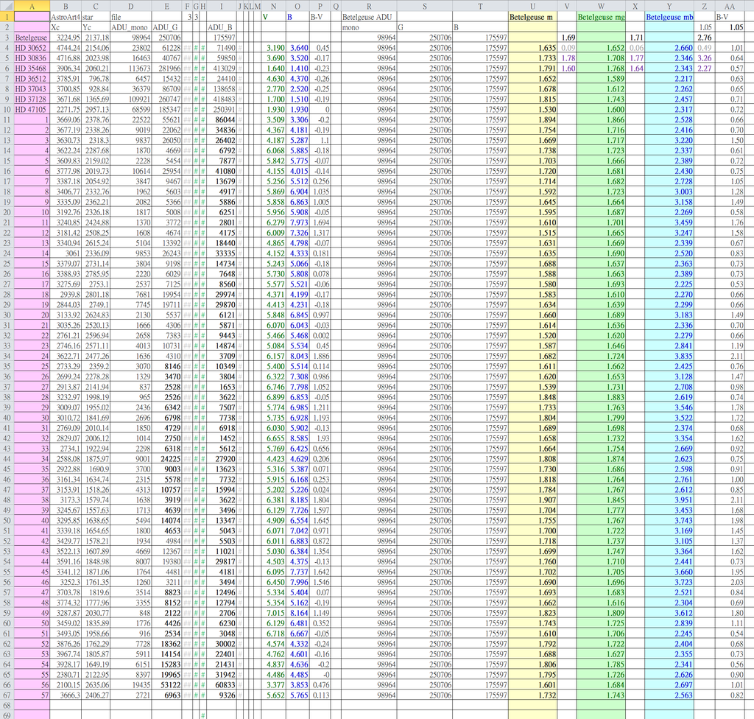
Task: Click the 'AstroArt4' cell
Action: coord(66,17)
